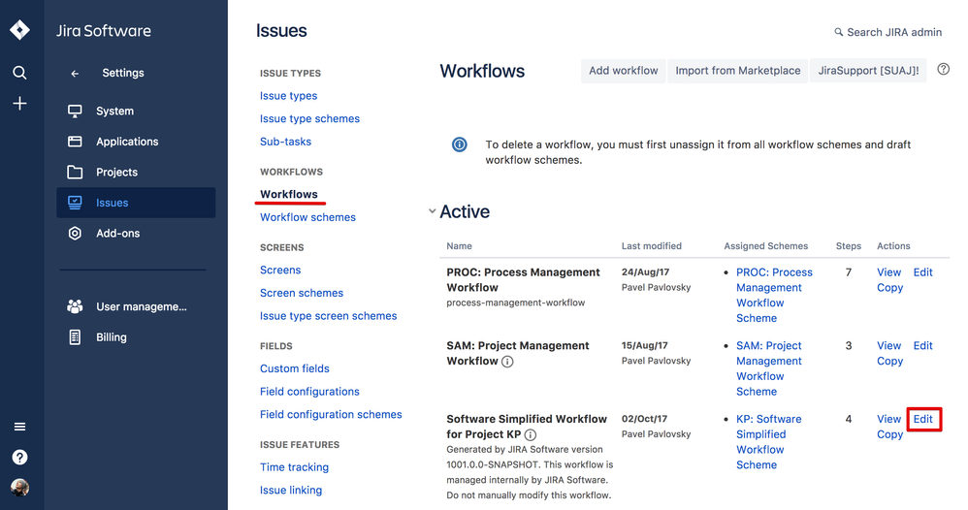Click the plus create icon
968x510 pixels.
click(x=19, y=103)
